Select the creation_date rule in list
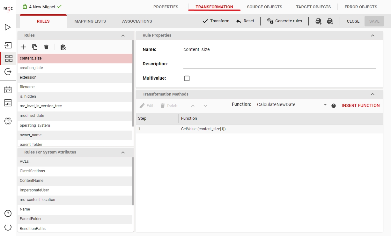 [x=31, y=68]
